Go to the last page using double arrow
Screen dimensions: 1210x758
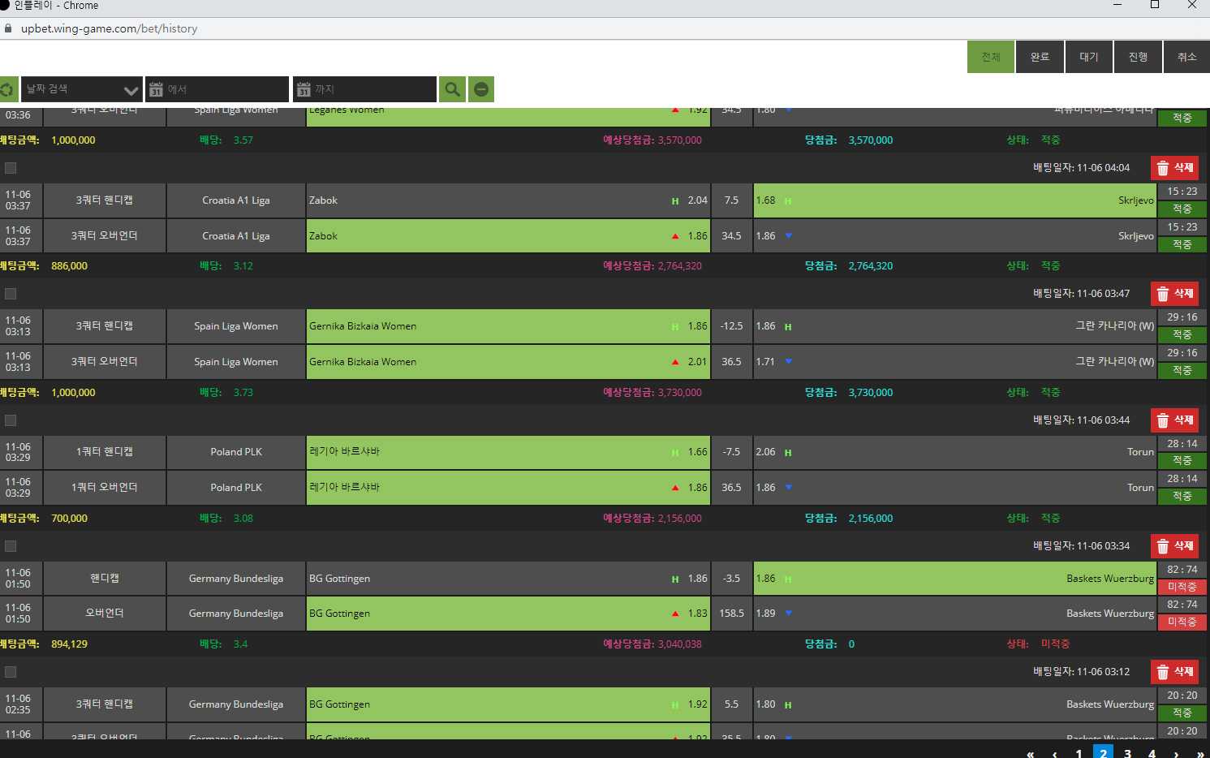[x=1199, y=754]
